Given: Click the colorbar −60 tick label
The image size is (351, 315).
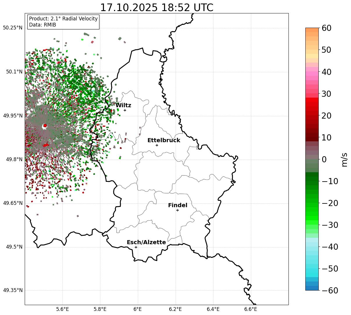Looking at the screenshot, I should coord(330,291).
